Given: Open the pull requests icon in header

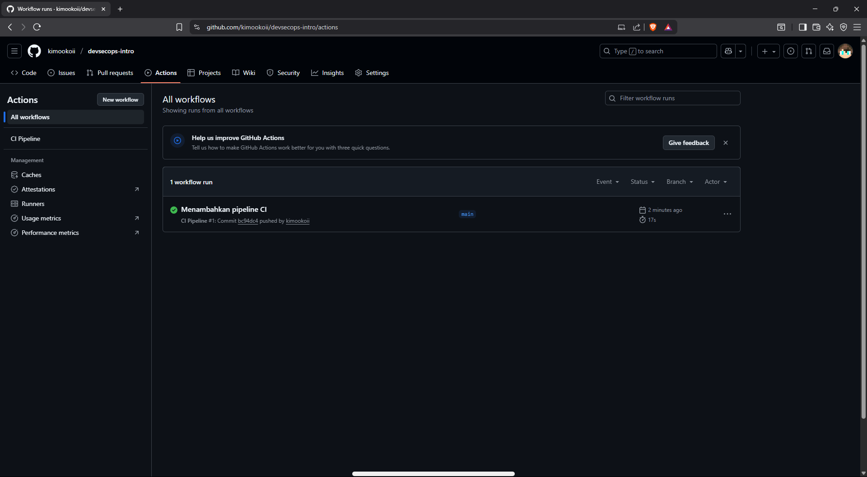Looking at the screenshot, I should tap(809, 51).
